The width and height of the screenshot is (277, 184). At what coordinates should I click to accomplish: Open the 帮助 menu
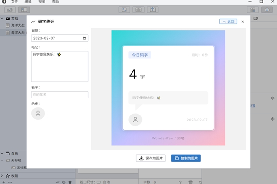click(55, 2)
